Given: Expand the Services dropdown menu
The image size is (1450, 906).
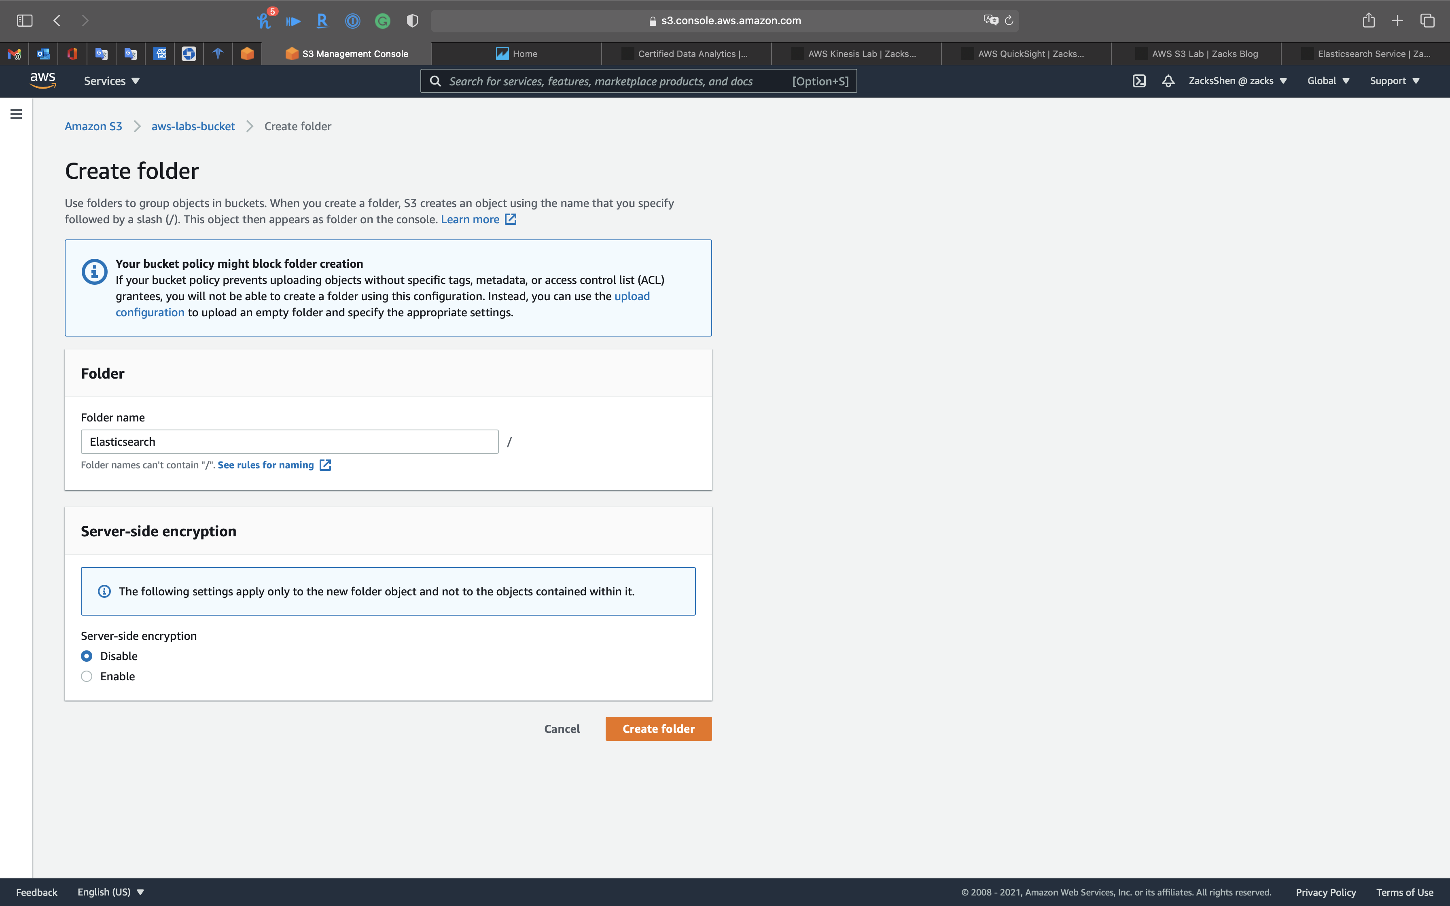Looking at the screenshot, I should pos(111,81).
